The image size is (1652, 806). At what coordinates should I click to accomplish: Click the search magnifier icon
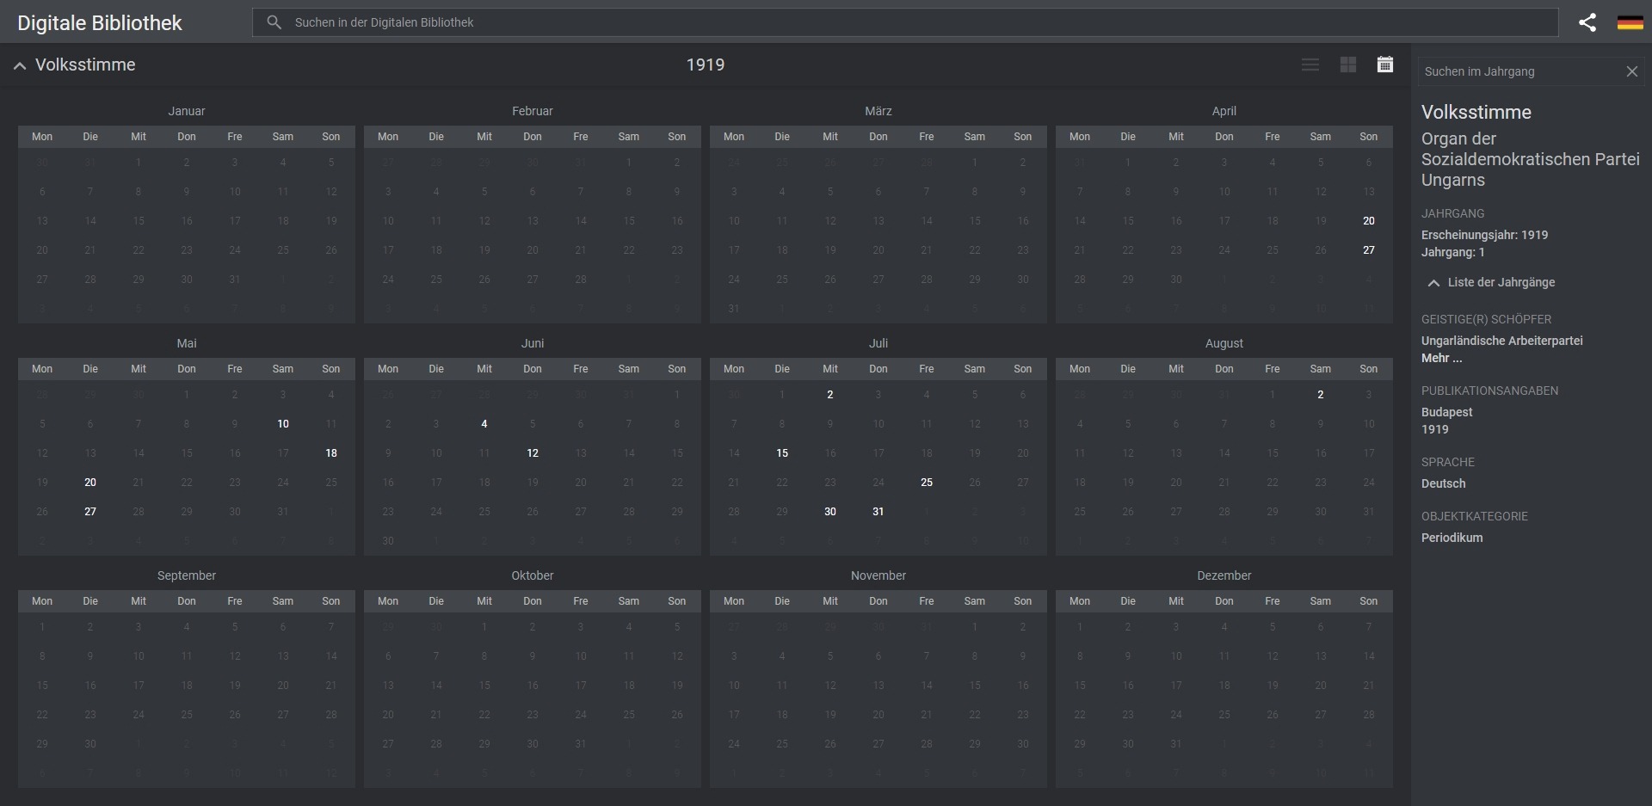[x=274, y=22]
